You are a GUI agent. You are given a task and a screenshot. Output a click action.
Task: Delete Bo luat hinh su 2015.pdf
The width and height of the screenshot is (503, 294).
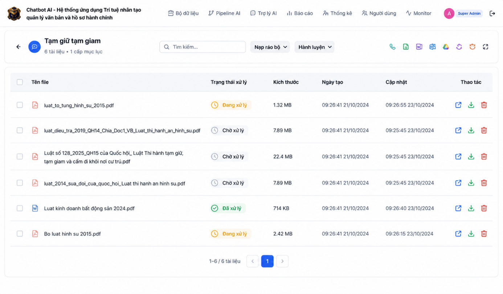click(484, 234)
